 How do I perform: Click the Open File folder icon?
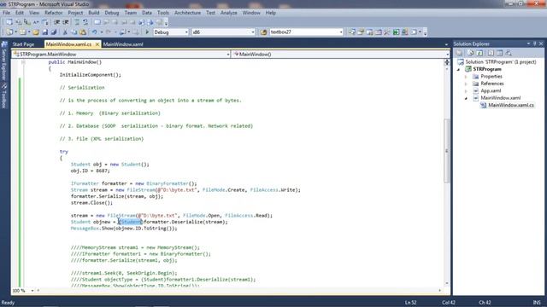coord(36,32)
